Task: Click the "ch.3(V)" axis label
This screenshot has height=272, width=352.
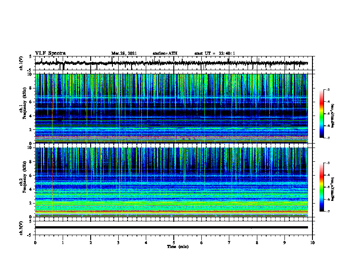Action: coord(21,228)
